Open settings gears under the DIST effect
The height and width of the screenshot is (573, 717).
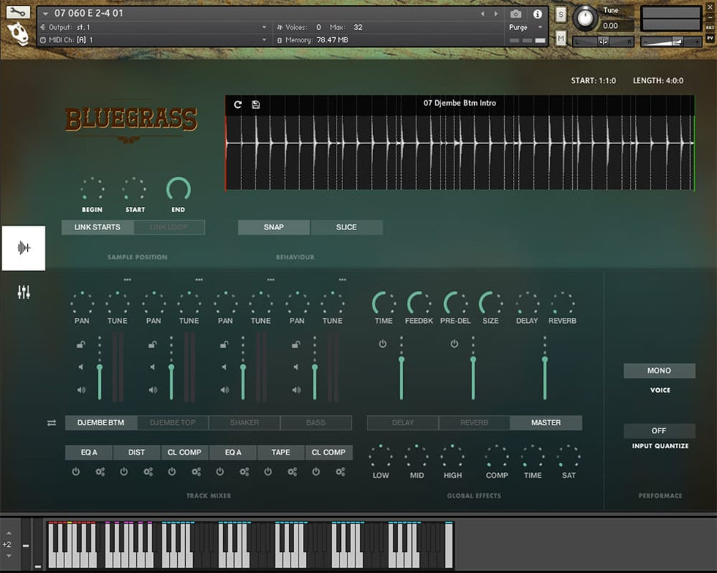(x=148, y=472)
